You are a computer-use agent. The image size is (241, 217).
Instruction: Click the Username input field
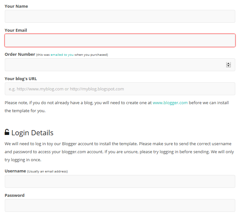point(120,181)
